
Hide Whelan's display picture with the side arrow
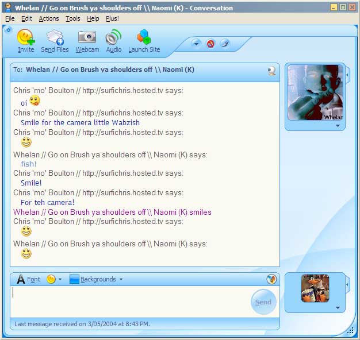[x=347, y=75]
